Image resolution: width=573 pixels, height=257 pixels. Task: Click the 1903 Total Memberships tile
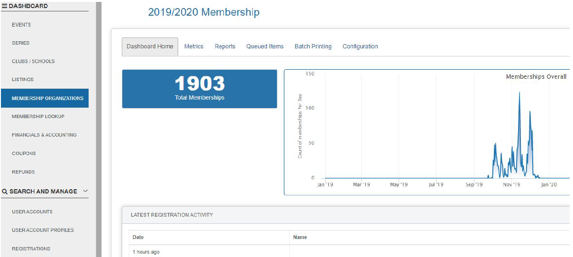coord(200,89)
